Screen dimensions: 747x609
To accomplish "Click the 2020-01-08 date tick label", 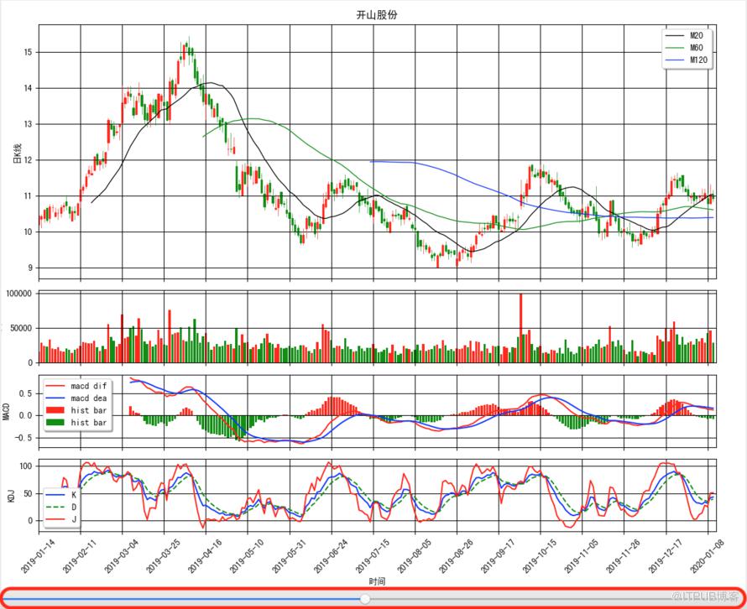I will tap(708, 556).
